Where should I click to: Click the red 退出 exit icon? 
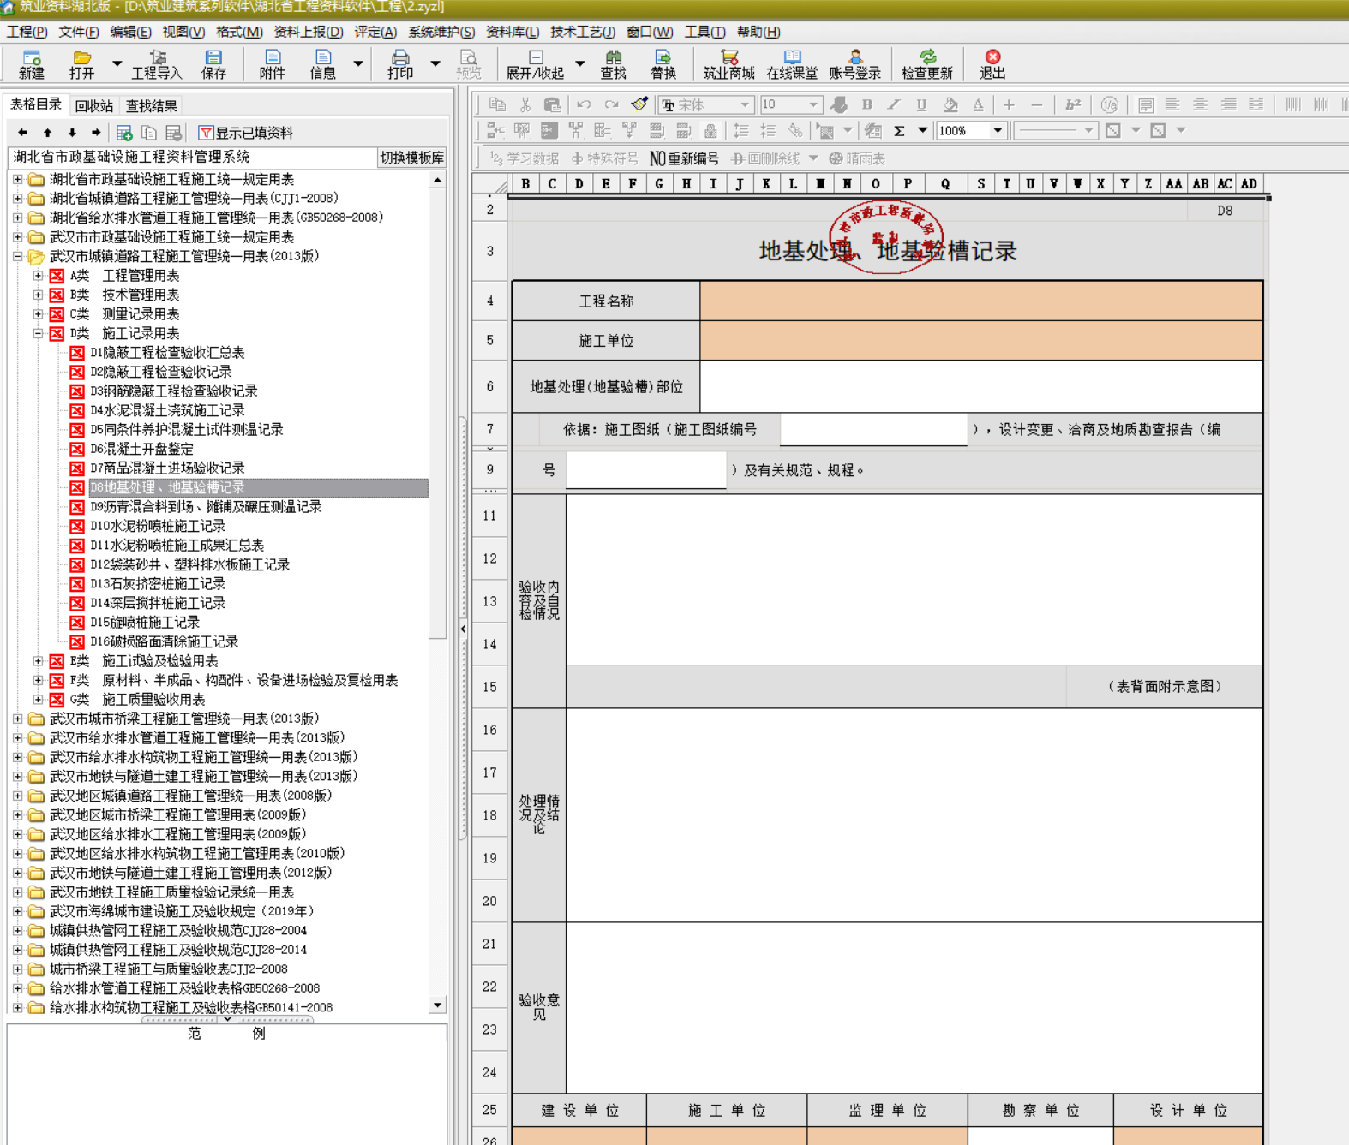coord(992,64)
